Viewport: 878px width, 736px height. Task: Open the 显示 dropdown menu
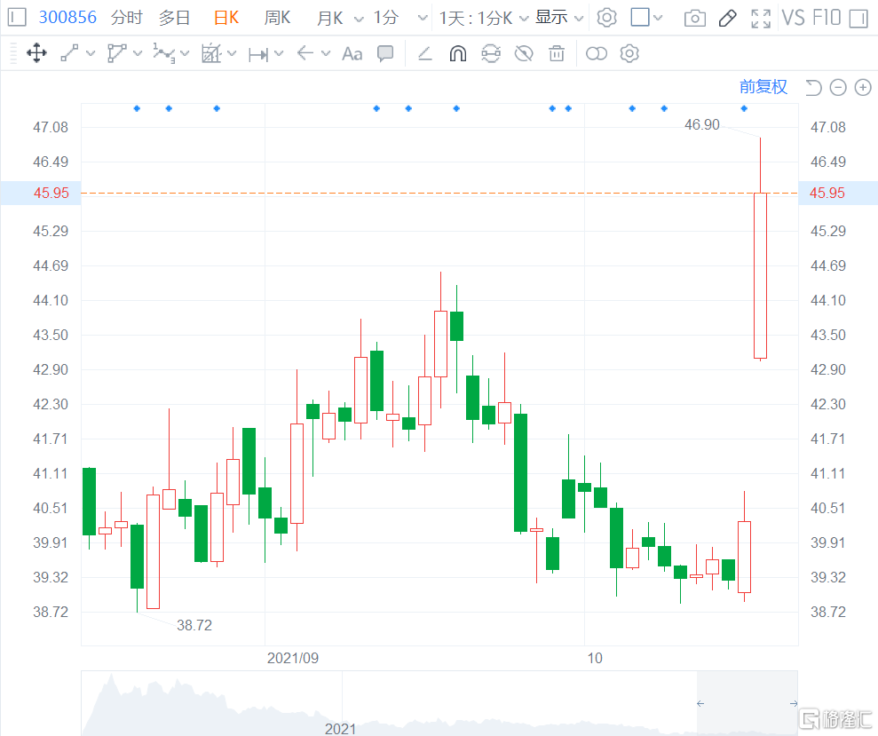(558, 18)
